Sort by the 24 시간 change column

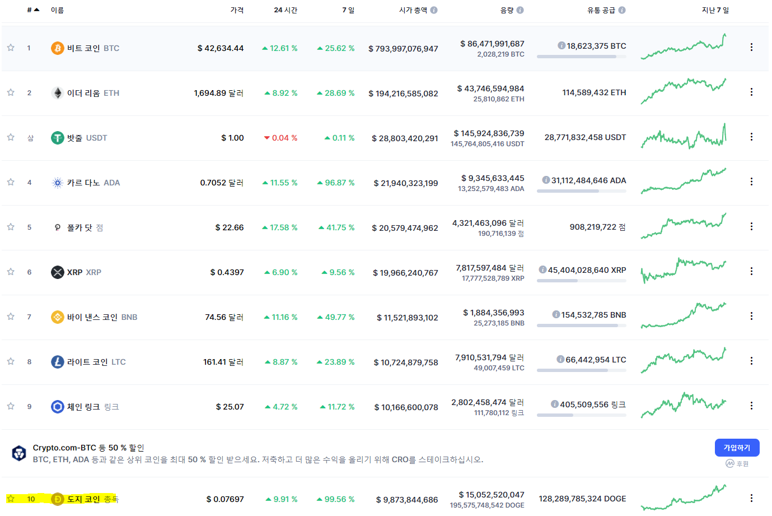286,10
